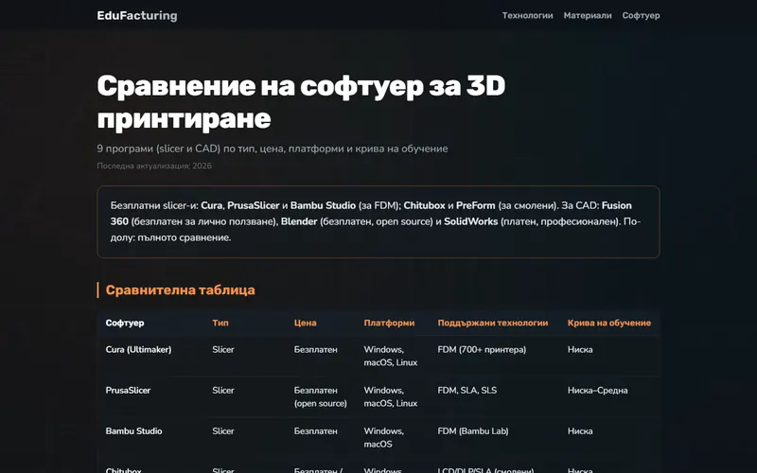Click bold PreForm in summary box
The height and width of the screenshot is (473, 757).
(x=476, y=205)
